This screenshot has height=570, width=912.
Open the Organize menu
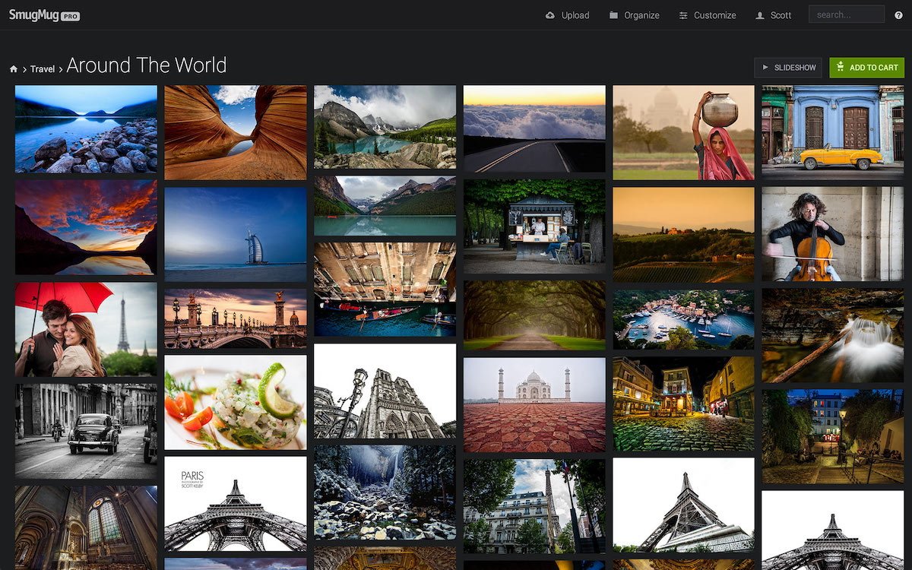[x=642, y=15]
